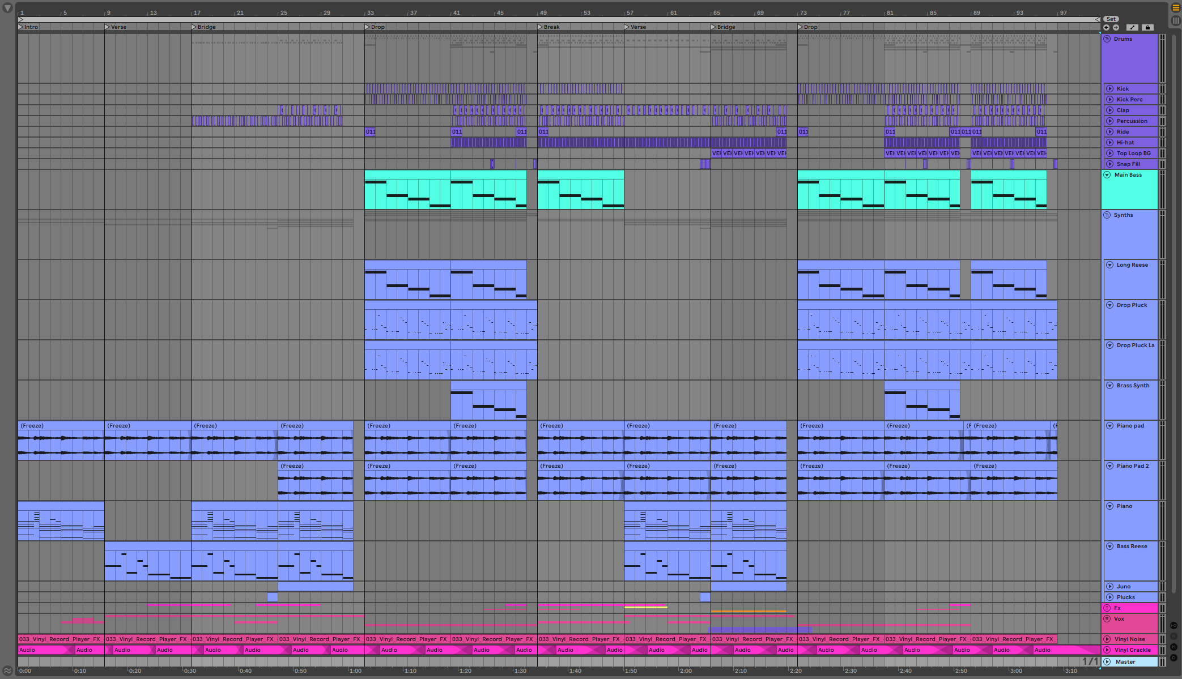The width and height of the screenshot is (1182, 679).
Task: Show In/Out section with I-O button
Action: point(1174,626)
